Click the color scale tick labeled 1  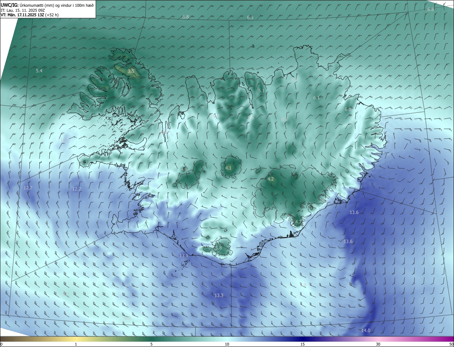pyautogui.click(x=76, y=344)
